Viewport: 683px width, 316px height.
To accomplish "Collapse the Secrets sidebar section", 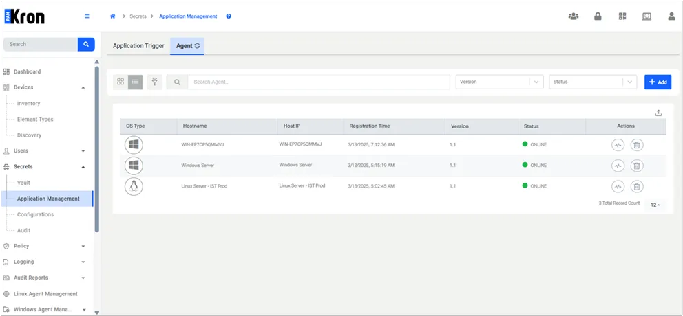I will point(83,167).
